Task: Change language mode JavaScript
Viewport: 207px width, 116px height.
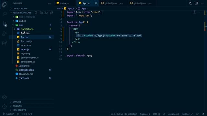Action: pyautogui.click(x=173, y=114)
